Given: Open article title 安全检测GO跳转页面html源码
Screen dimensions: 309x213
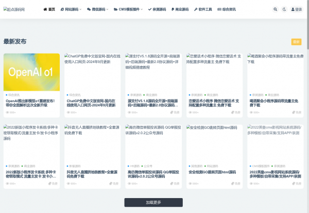Looking at the screenshot, I should (212, 172).
